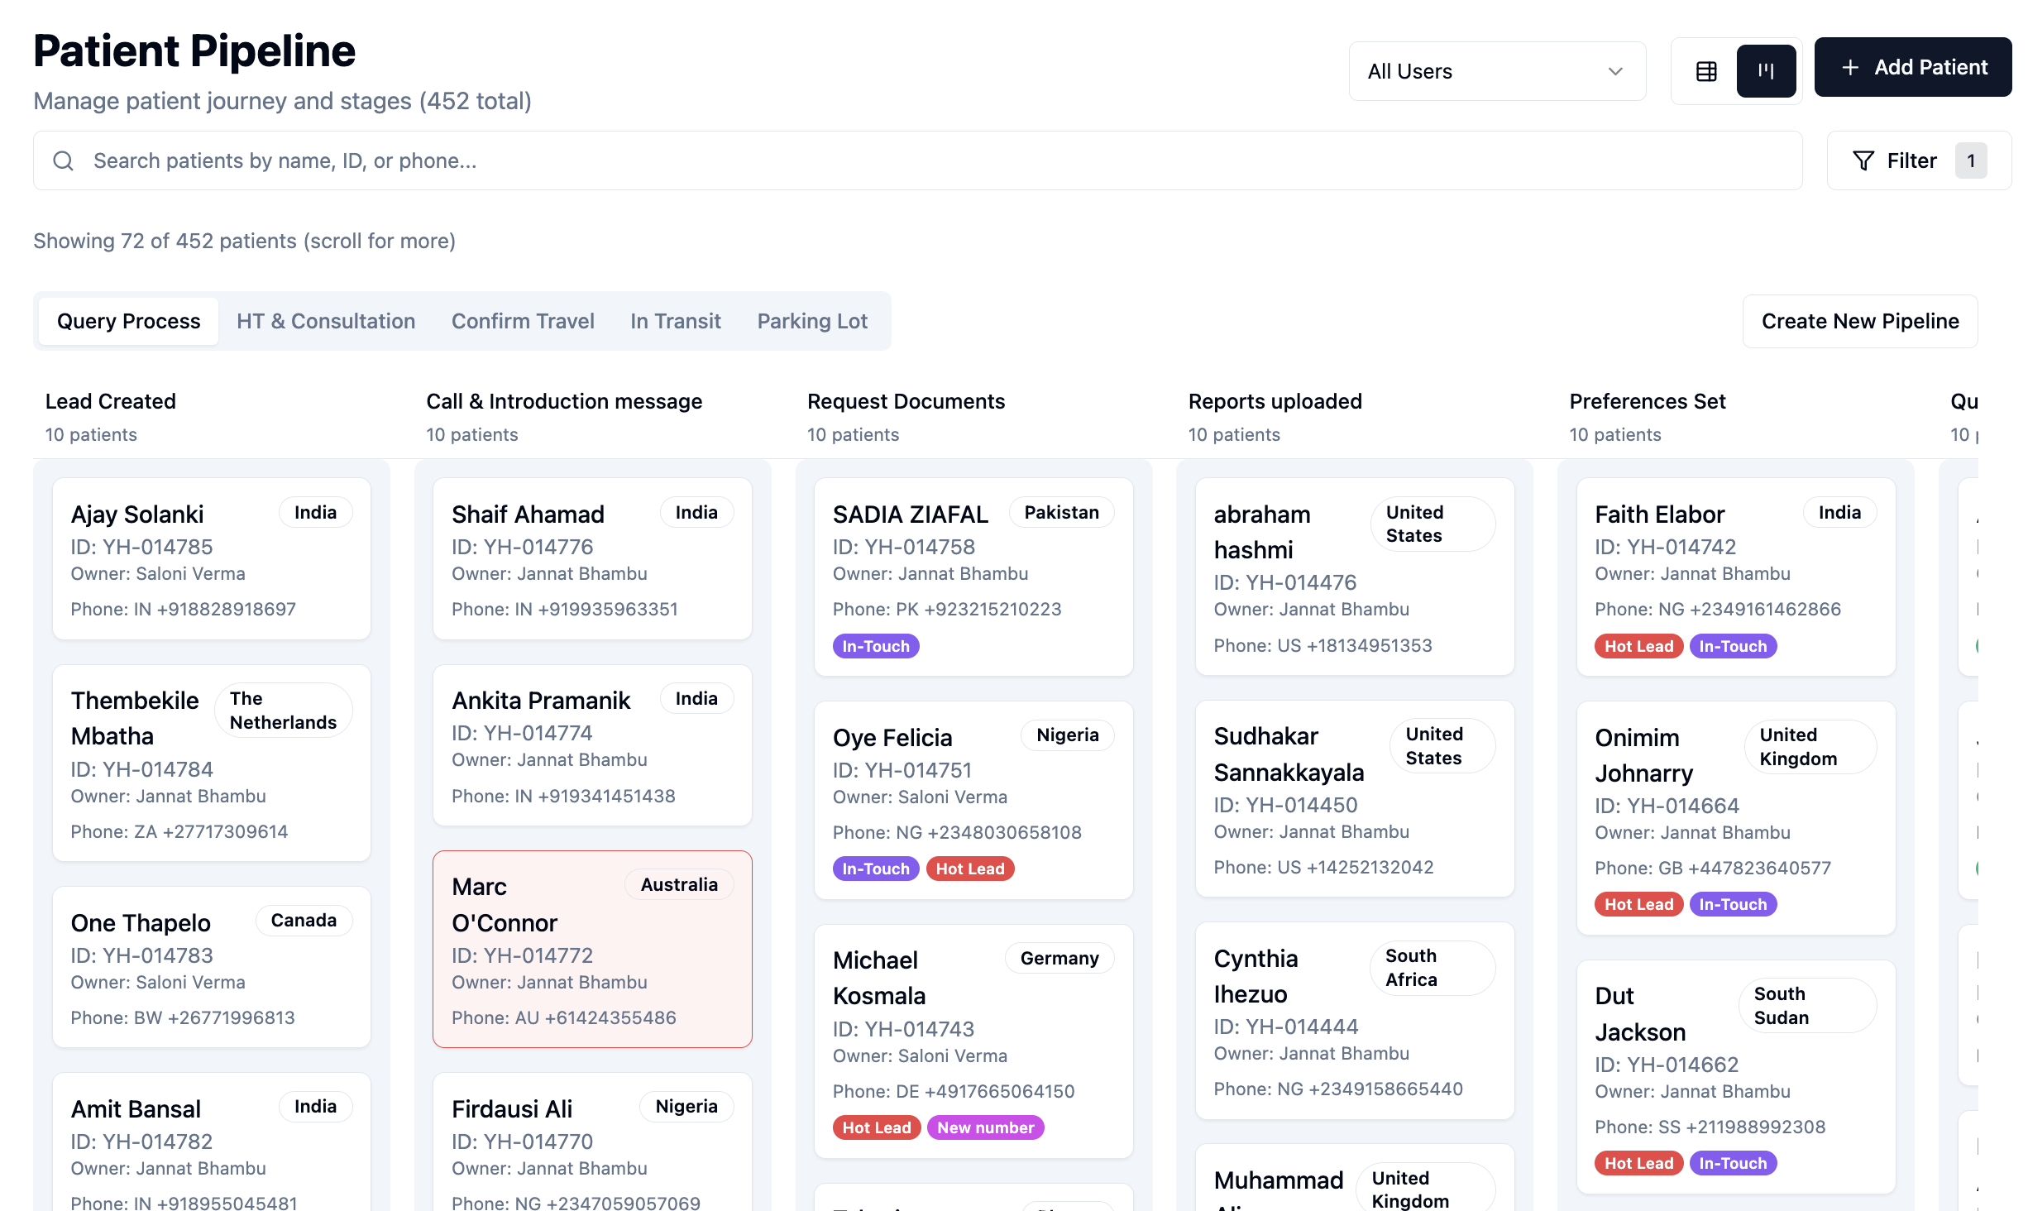Open Shaif Ahamad patient card

click(x=592, y=558)
